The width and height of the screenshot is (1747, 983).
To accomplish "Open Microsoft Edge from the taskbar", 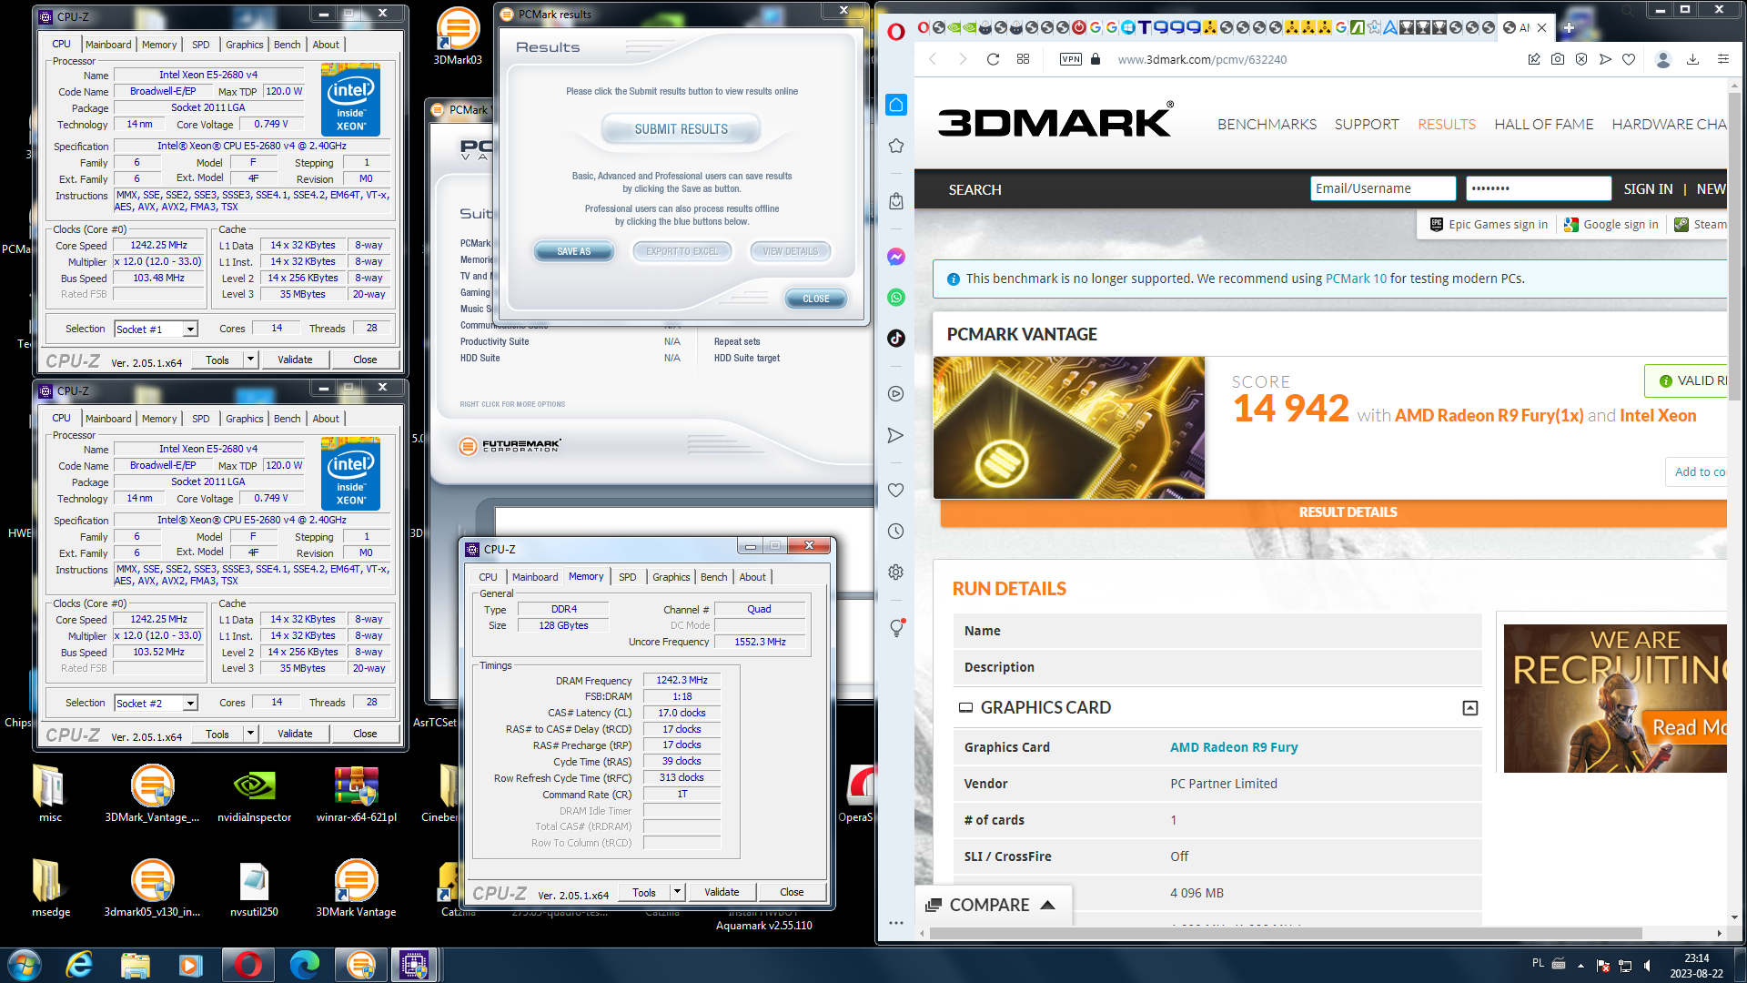I will (304, 964).
